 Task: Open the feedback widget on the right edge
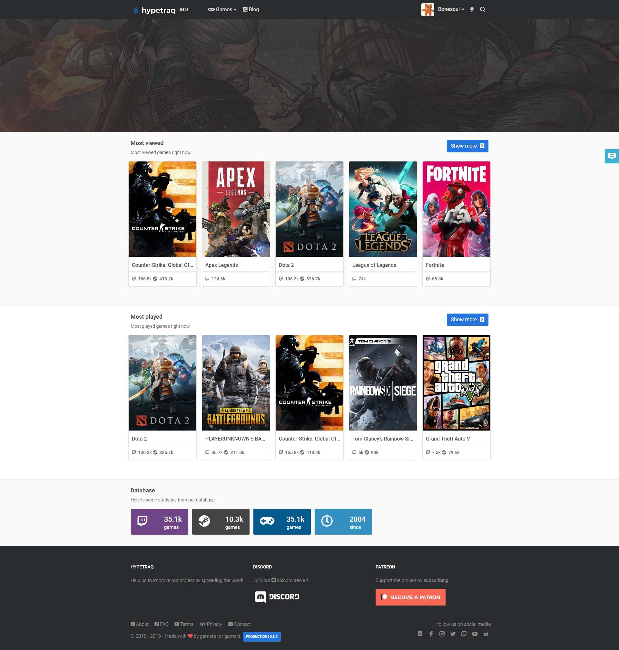pos(613,156)
